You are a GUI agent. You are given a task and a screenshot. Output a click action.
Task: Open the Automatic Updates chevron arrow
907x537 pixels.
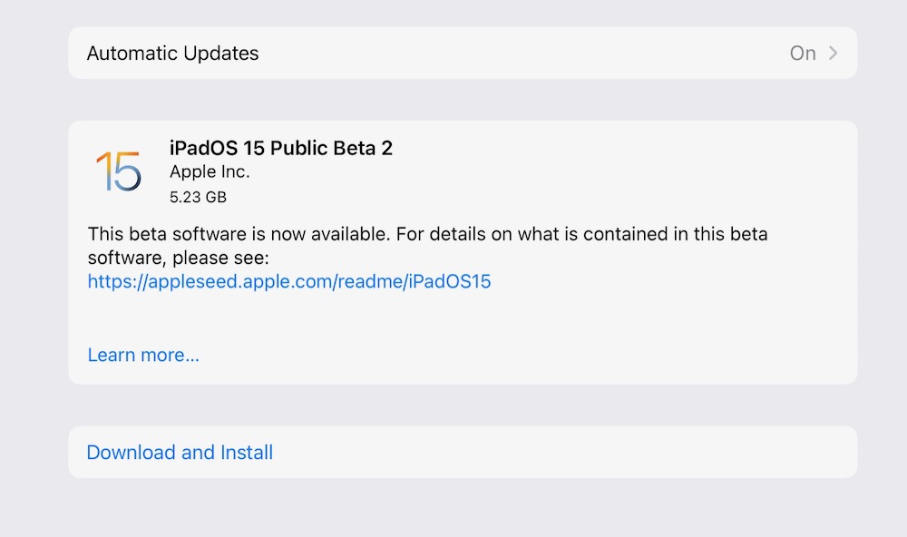(x=834, y=54)
